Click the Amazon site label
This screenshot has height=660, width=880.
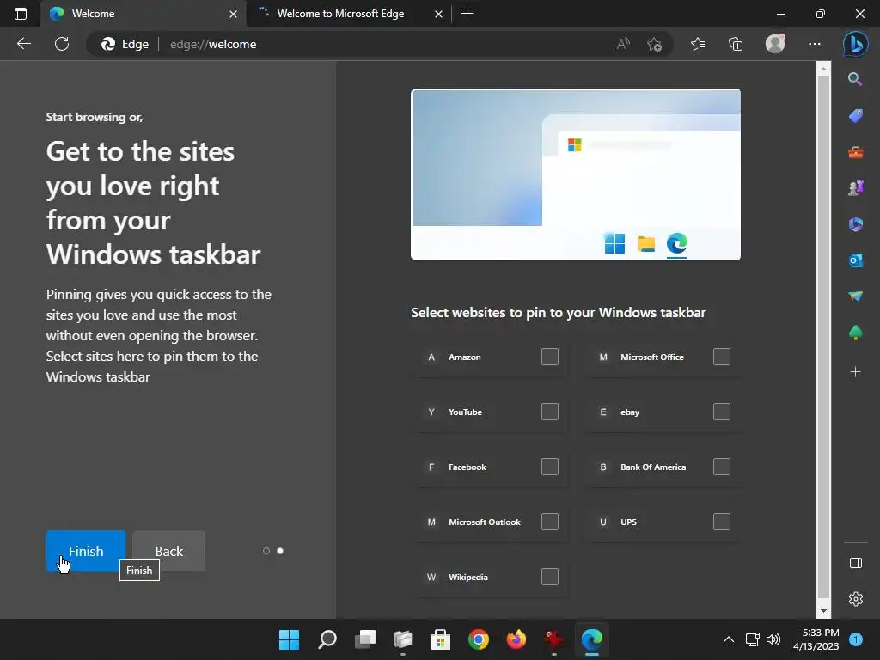point(465,357)
